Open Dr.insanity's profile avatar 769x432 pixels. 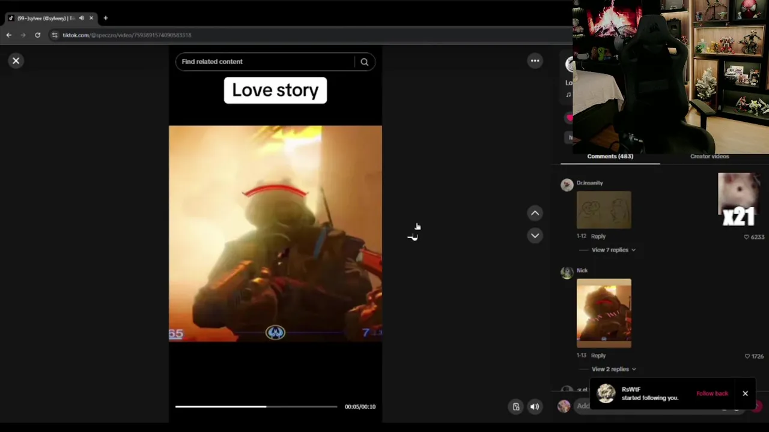(x=567, y=185)
